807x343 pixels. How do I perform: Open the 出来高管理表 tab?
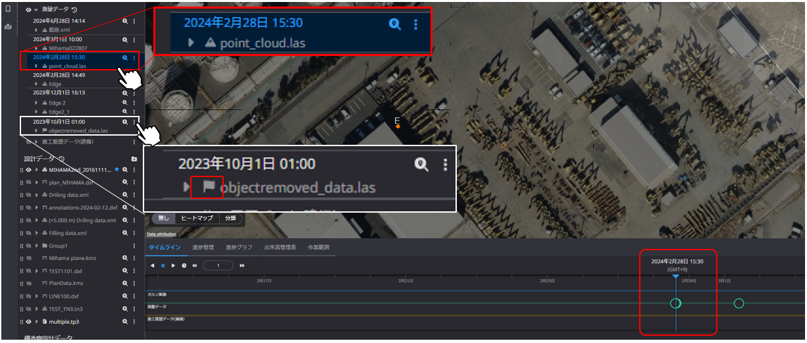tap(280, 248)
